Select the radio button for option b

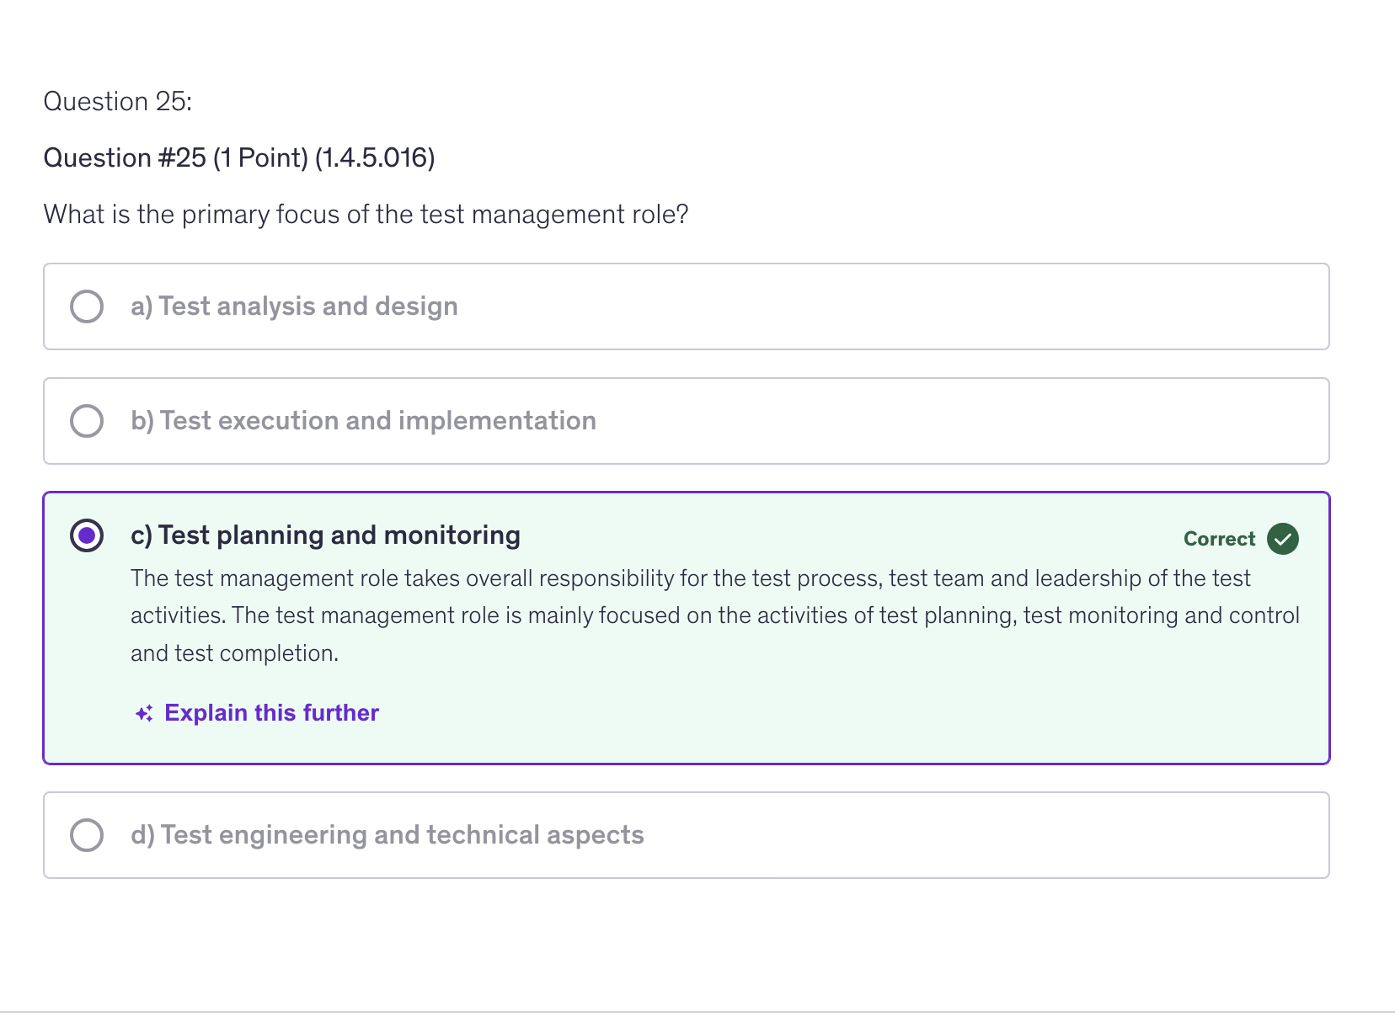click(86, 420)
